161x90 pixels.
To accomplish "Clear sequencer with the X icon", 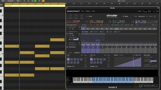I will click(x=137, y=25).
